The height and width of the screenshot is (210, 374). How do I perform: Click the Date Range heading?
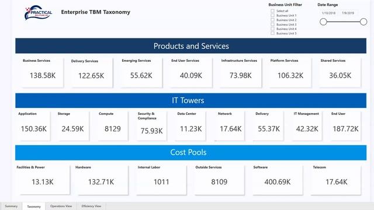[x=327, y=5]
